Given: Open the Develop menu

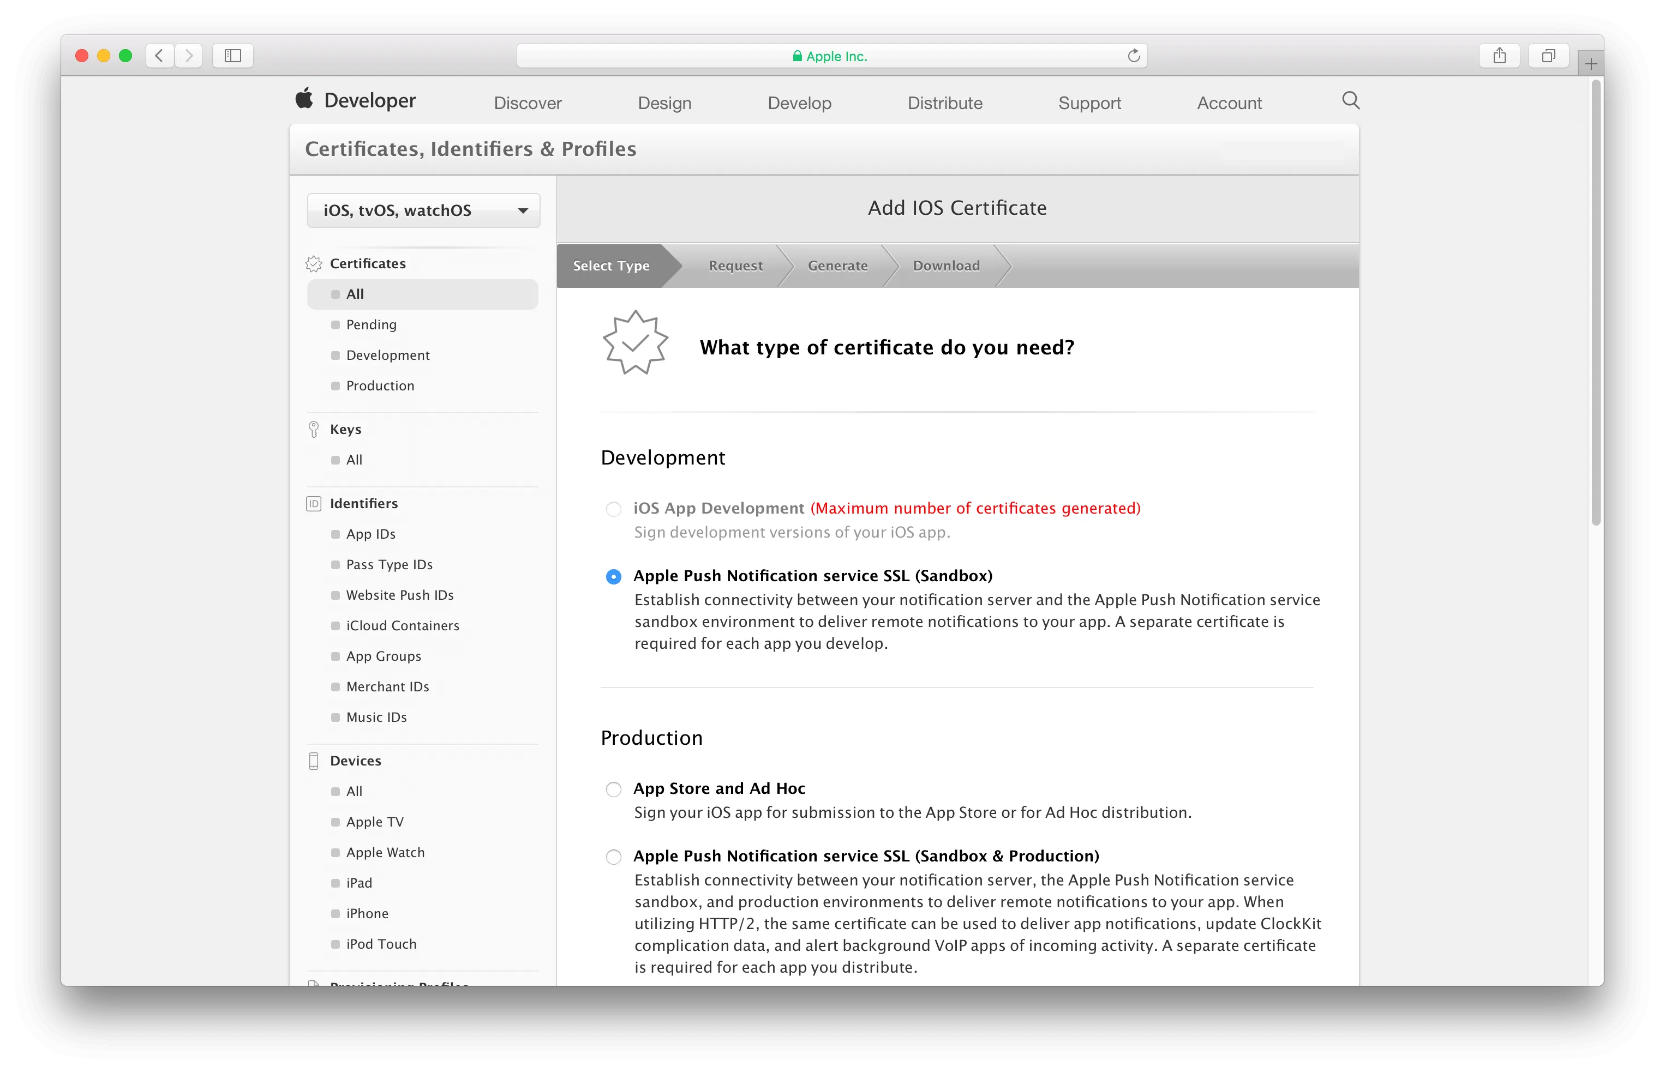Looking at the screenshot, I should coord(799,103).
